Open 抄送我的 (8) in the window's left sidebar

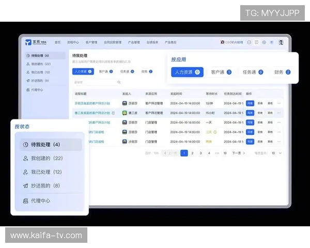pyautogui.click(x=45, y=81)
